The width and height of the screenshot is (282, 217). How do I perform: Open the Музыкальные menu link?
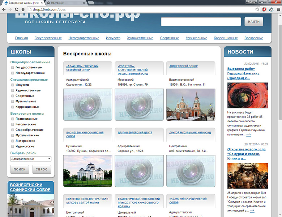point(196,38)
